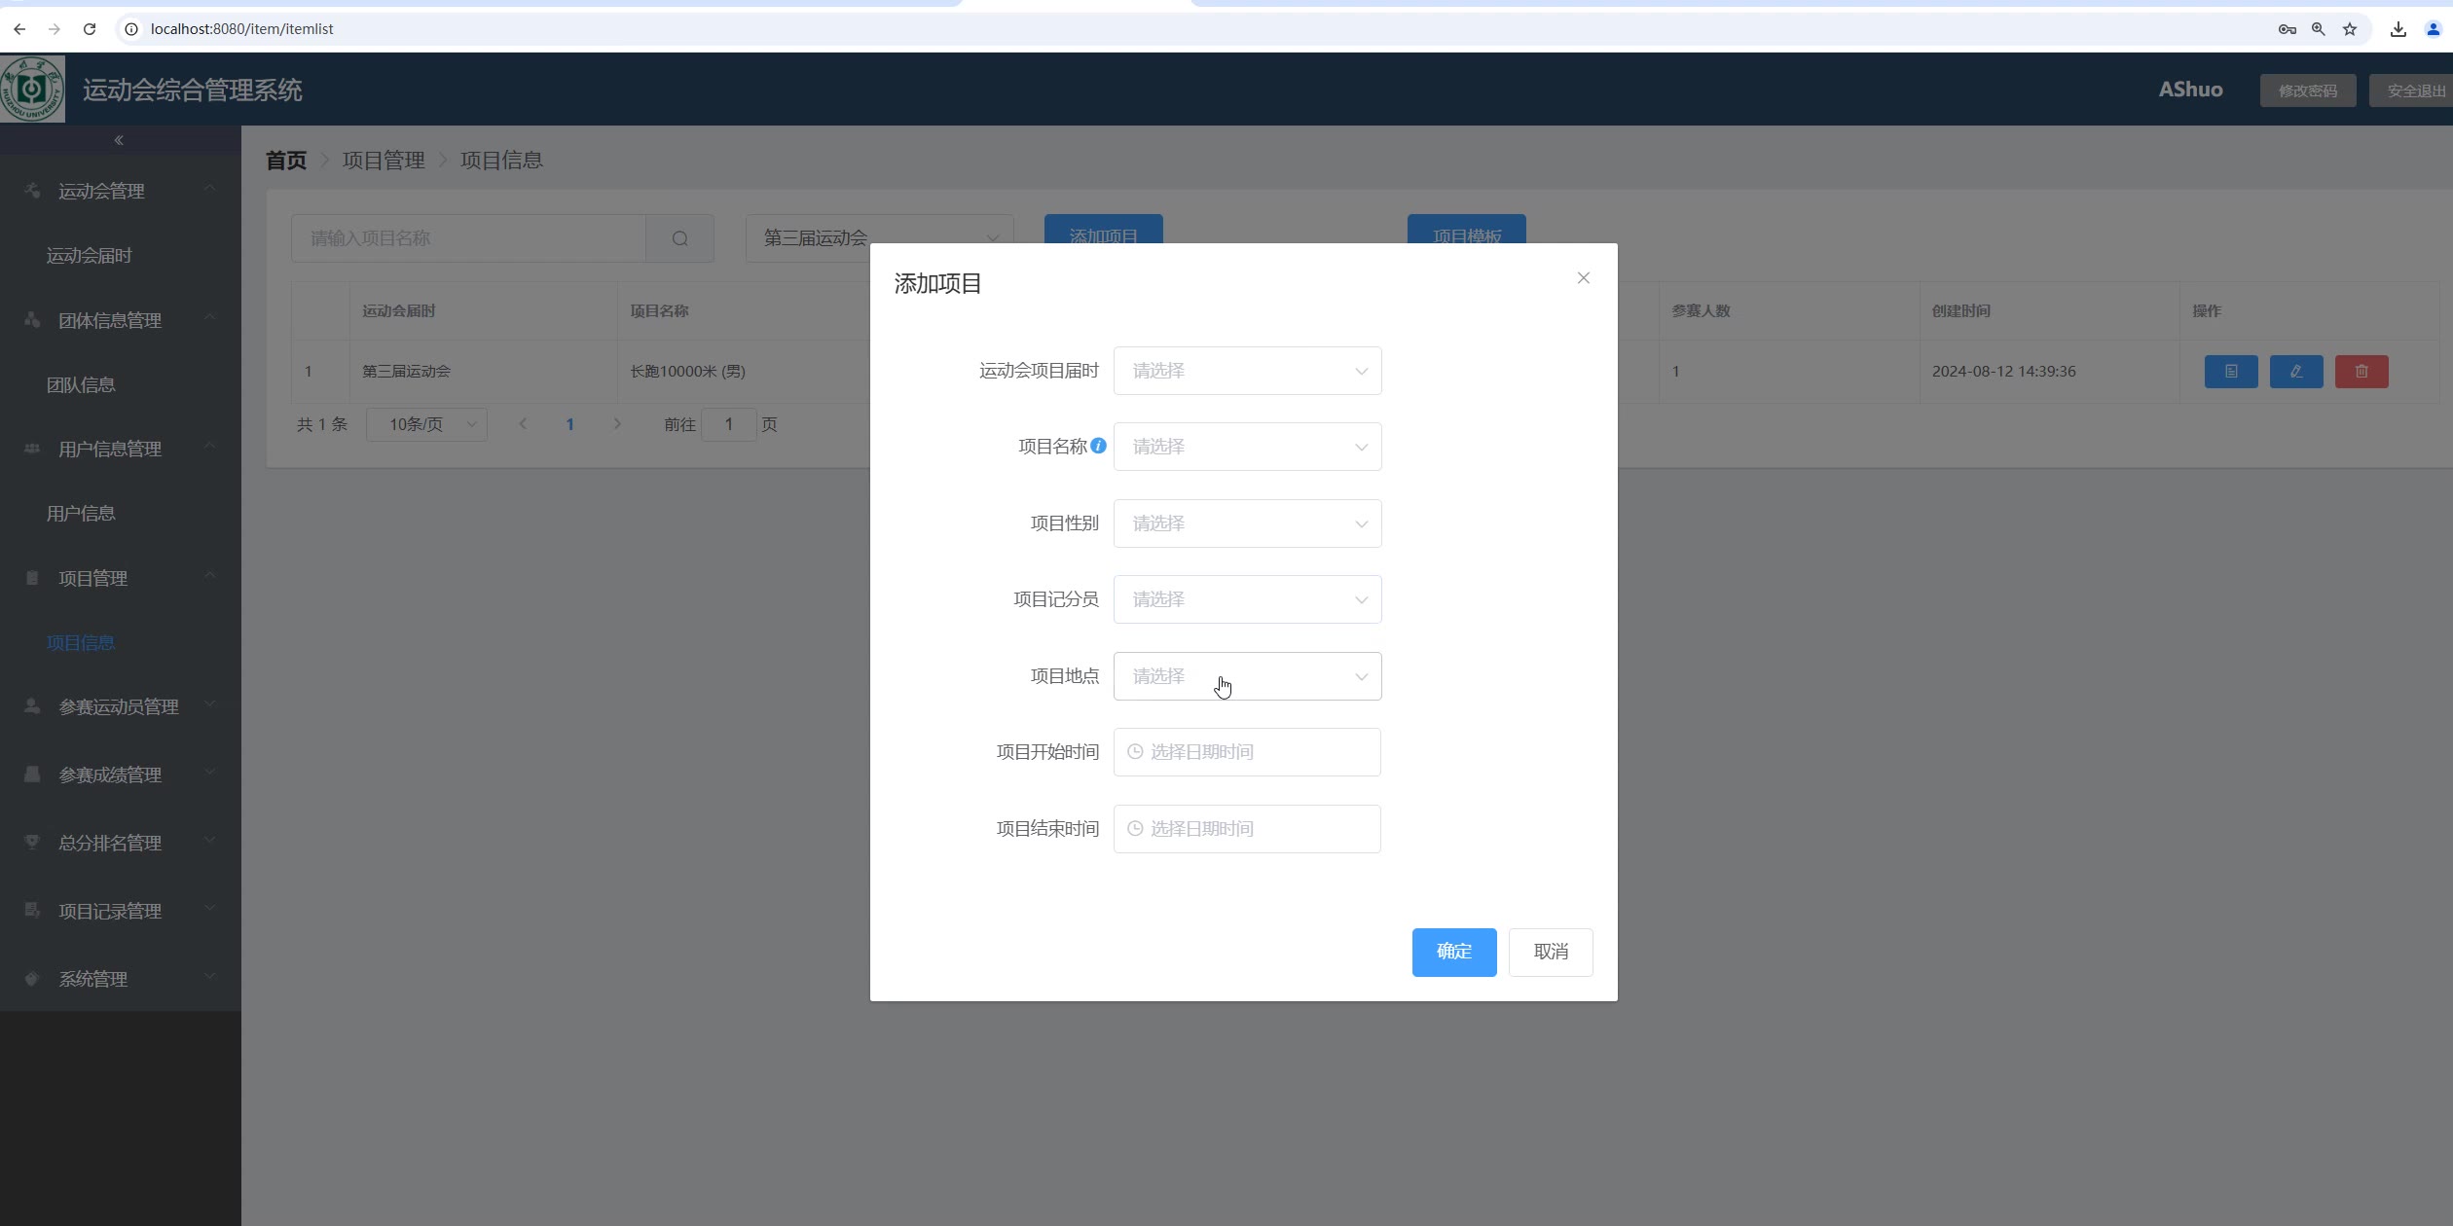Viewport: 2453px width, 1226px height.
Task: Click the search magnifier icon in the project search box
Action: click(680, 238)
